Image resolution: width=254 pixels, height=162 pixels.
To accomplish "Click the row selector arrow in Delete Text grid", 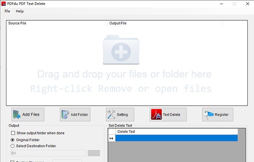I will tap(112, 138).
